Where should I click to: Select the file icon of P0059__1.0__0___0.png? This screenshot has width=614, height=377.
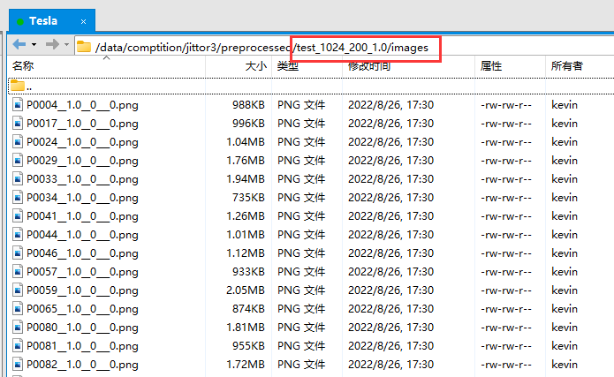[18, 290]
